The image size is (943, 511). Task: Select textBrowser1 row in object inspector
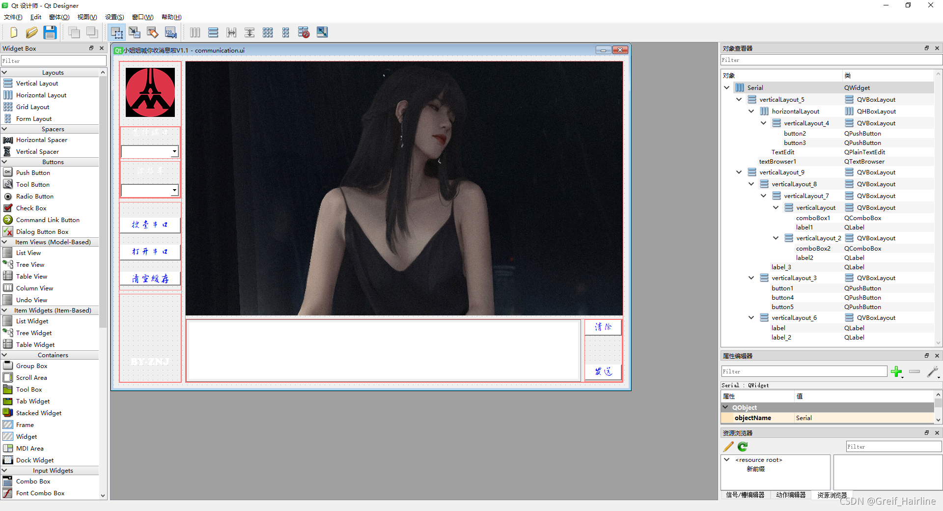coord(827,161)
